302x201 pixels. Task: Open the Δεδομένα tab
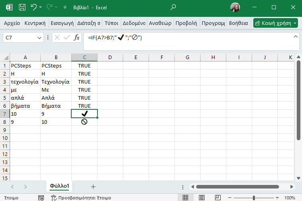click(x=134, y=23)
